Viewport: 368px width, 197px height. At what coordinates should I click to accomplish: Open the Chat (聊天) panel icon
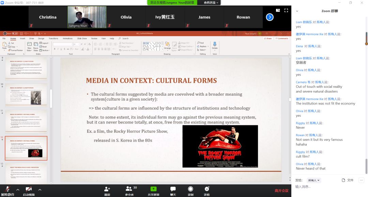[173, 189]
